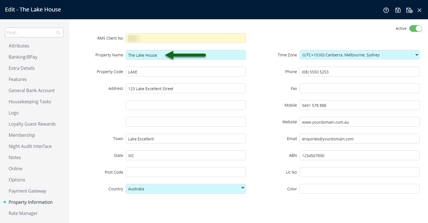Open the Membership section
Viewport: 428px width, 223px height.
22,135
